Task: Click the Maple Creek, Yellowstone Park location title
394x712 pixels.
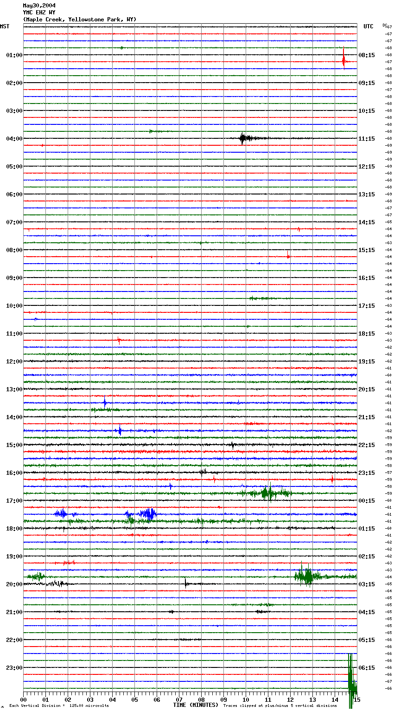Action: coord(80,19)
